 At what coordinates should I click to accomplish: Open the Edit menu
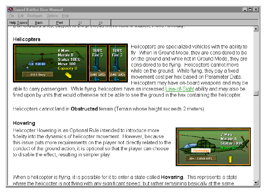point(21,16)
